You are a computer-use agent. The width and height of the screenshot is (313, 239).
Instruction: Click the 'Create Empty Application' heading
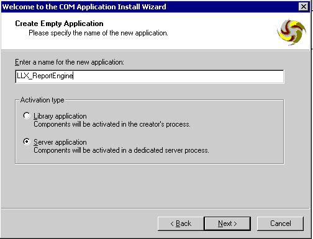(59, 24)
